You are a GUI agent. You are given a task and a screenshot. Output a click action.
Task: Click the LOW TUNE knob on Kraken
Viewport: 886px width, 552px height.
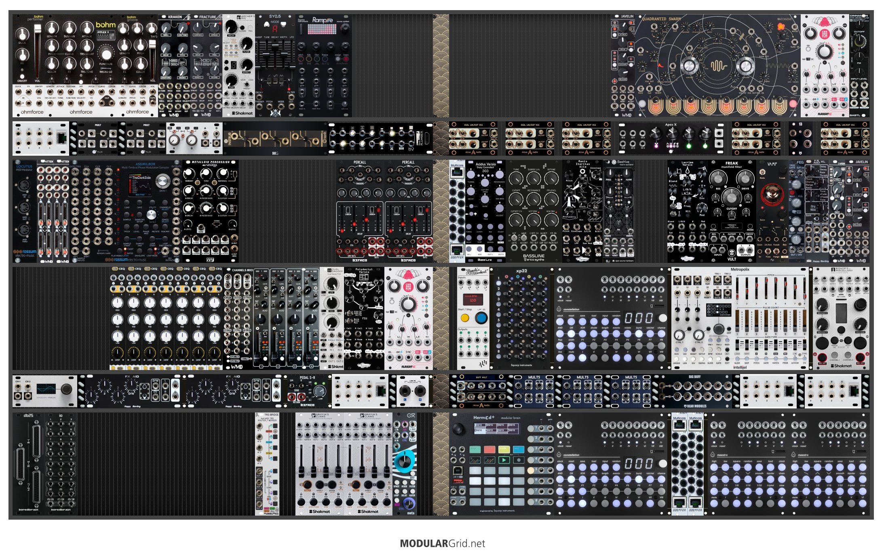182,28
